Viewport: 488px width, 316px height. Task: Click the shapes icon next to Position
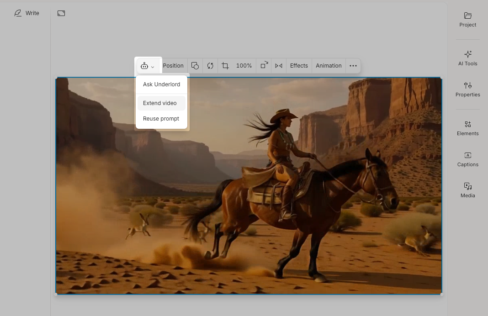(x=195, y=65)
